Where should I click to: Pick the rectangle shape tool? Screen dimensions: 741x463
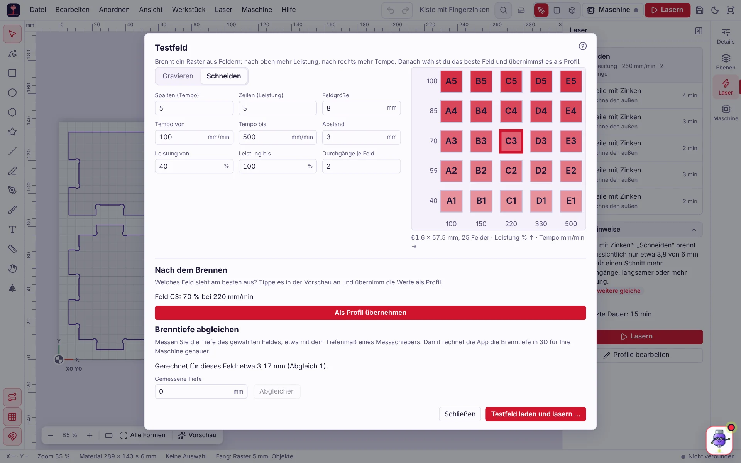click(12, 73)
